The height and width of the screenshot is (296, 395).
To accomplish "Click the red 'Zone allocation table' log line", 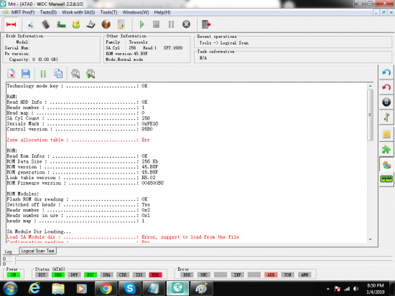I will [78, 140].
